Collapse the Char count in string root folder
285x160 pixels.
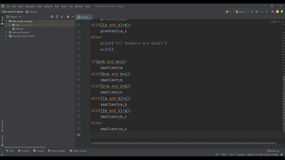[x=6, y=21]
